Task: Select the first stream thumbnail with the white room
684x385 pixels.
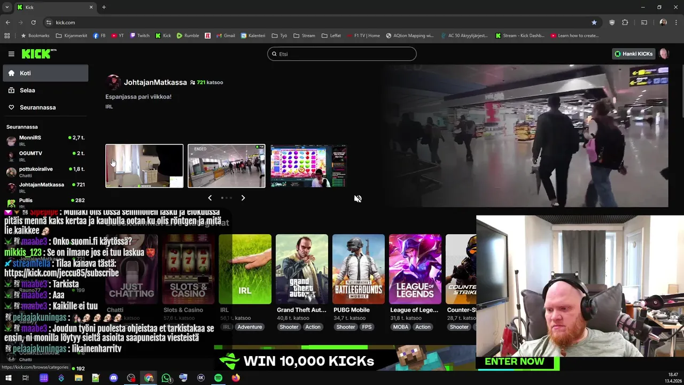Action: [x=144, y=166]
